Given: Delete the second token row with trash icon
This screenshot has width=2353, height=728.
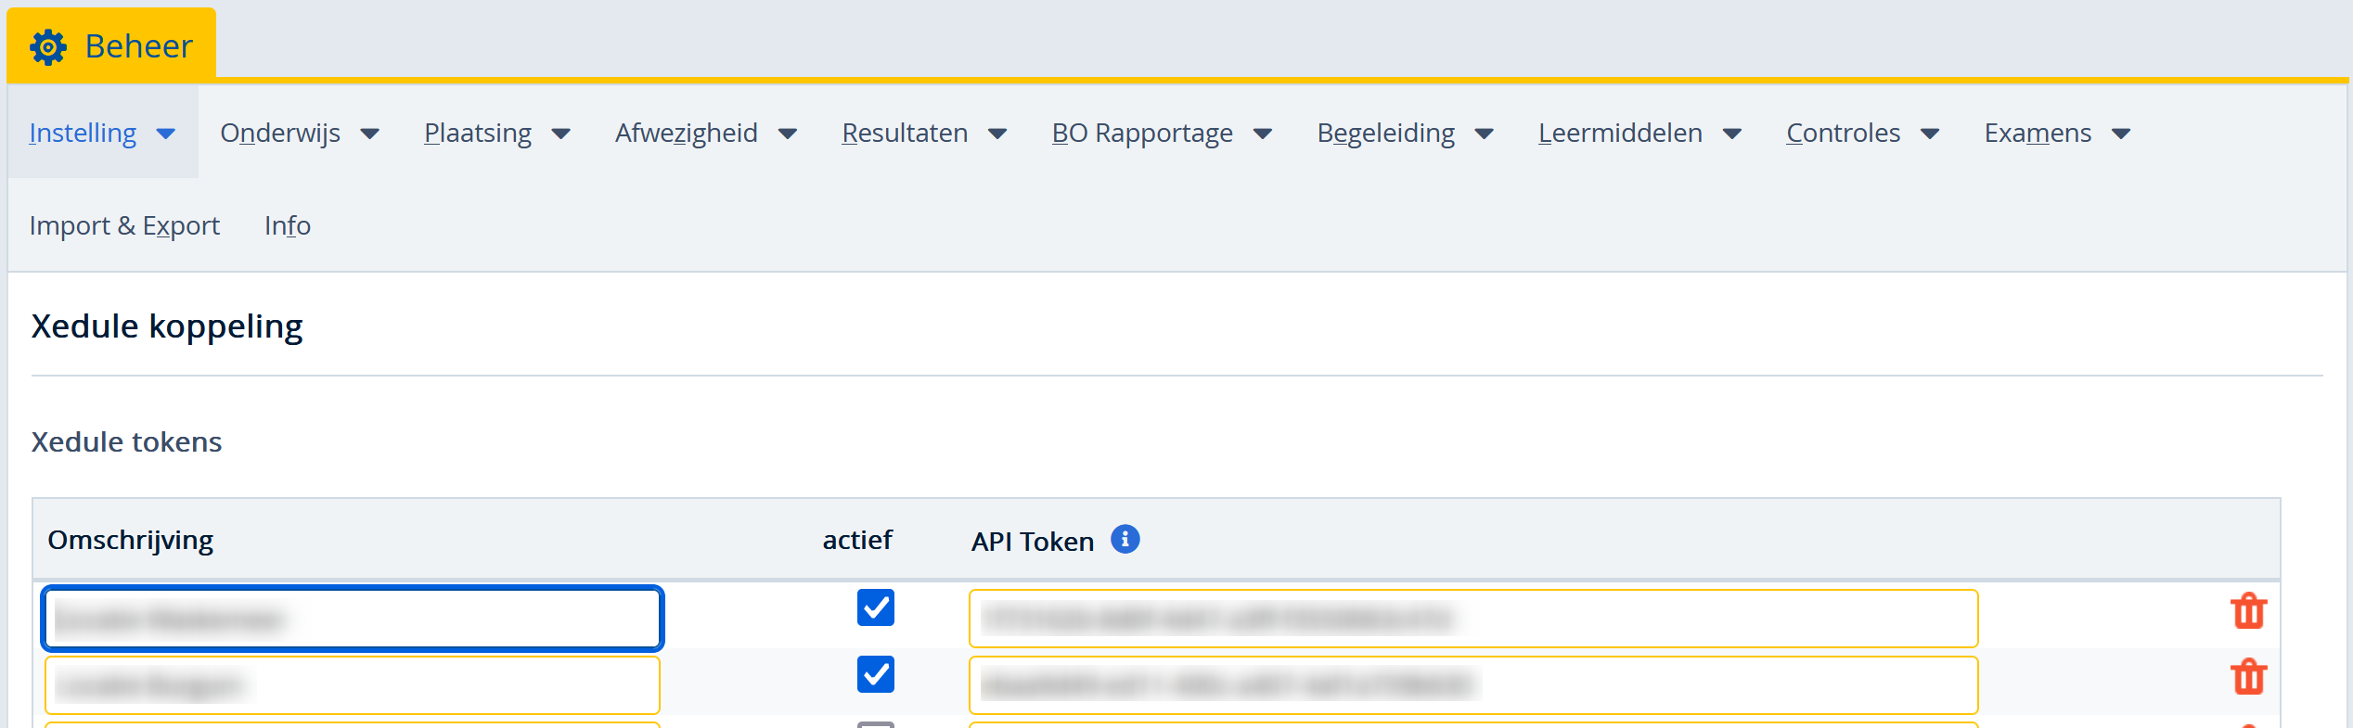Looking at the screenshot, I should (x=2248, y=677).
